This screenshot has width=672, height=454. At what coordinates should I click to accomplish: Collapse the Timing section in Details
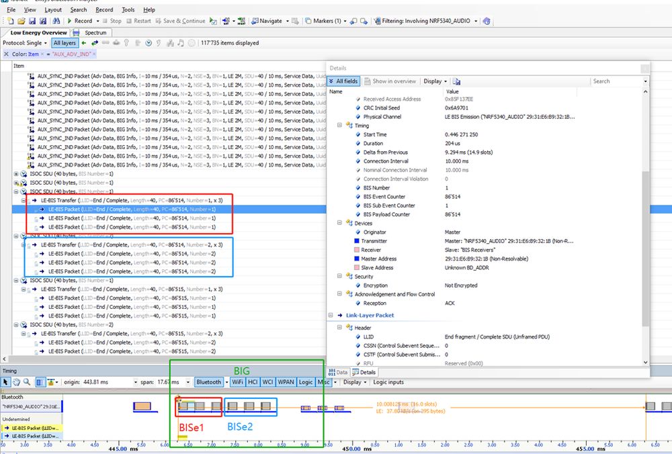[x=340, y=125]
